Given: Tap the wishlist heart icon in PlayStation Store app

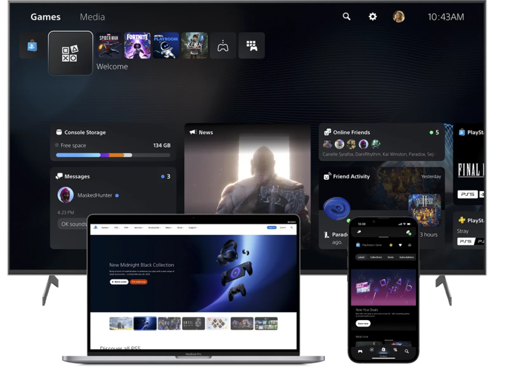Looking at the screenshot, I should (400, 245).
